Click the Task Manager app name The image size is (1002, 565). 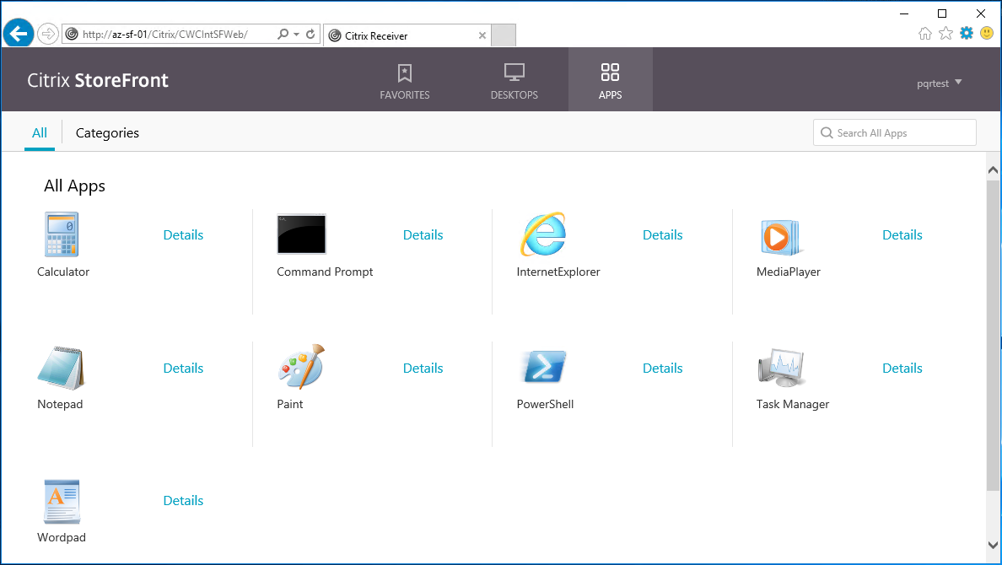(793, 405)
